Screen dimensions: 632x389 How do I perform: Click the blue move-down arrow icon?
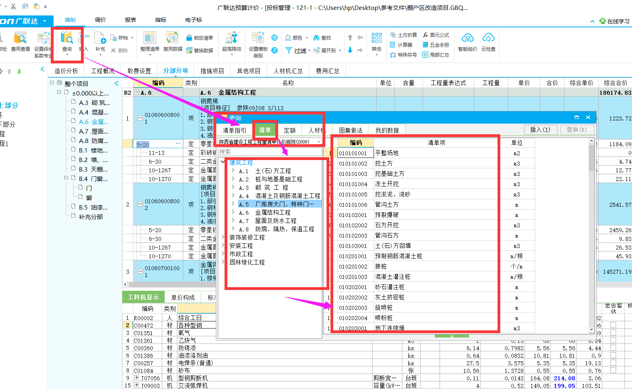350,50
